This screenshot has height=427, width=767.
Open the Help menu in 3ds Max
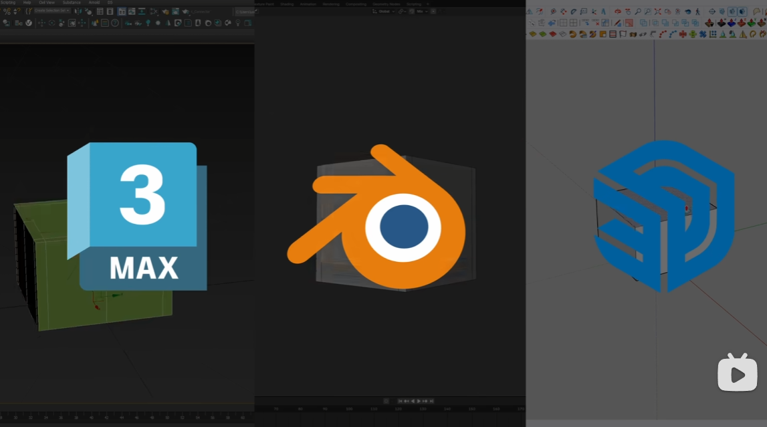tap(27, 3)
